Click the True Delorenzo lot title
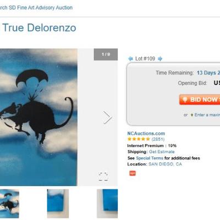This screenshot has height=220, width=220. pyautogui.click(x=39, y=28)
